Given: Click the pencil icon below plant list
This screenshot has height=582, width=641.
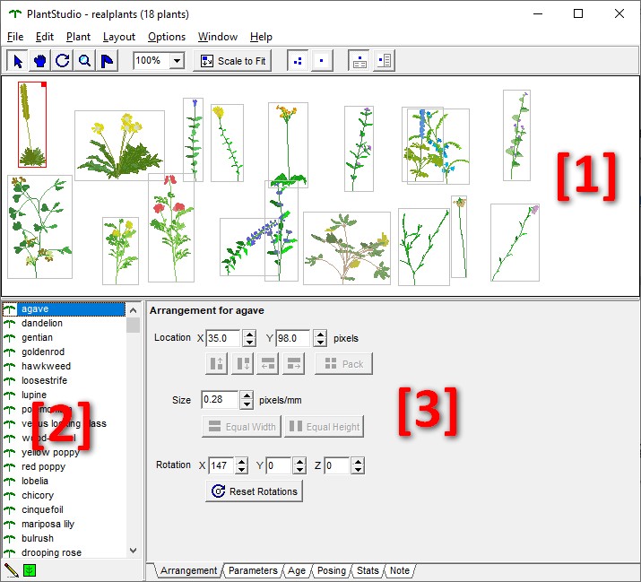Looking at the screenshot, I should (12, 569).
